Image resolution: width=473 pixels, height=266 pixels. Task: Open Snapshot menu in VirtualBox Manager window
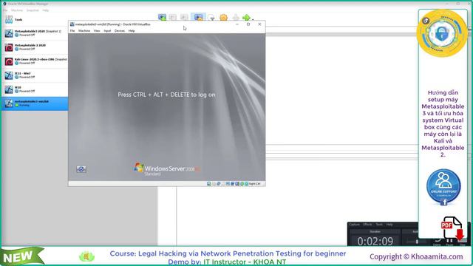point(33,10)
